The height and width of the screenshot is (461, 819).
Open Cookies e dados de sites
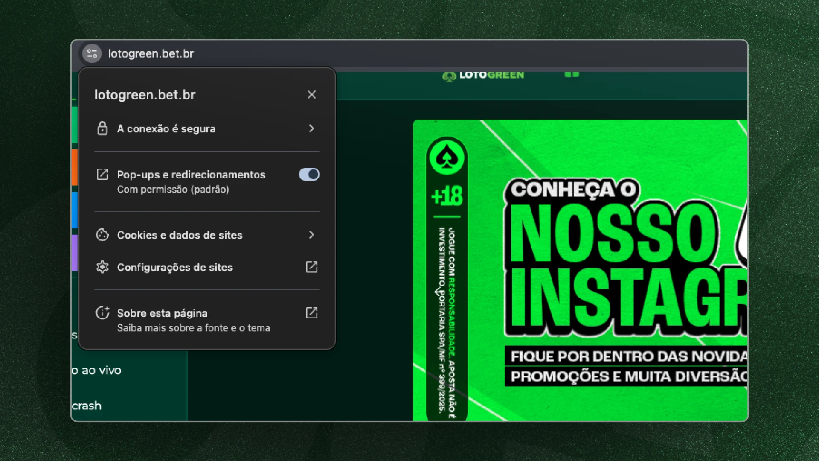click(x=207, y=235)
